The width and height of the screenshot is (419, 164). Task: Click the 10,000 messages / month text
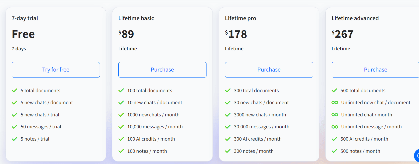(x=155, y=127)
